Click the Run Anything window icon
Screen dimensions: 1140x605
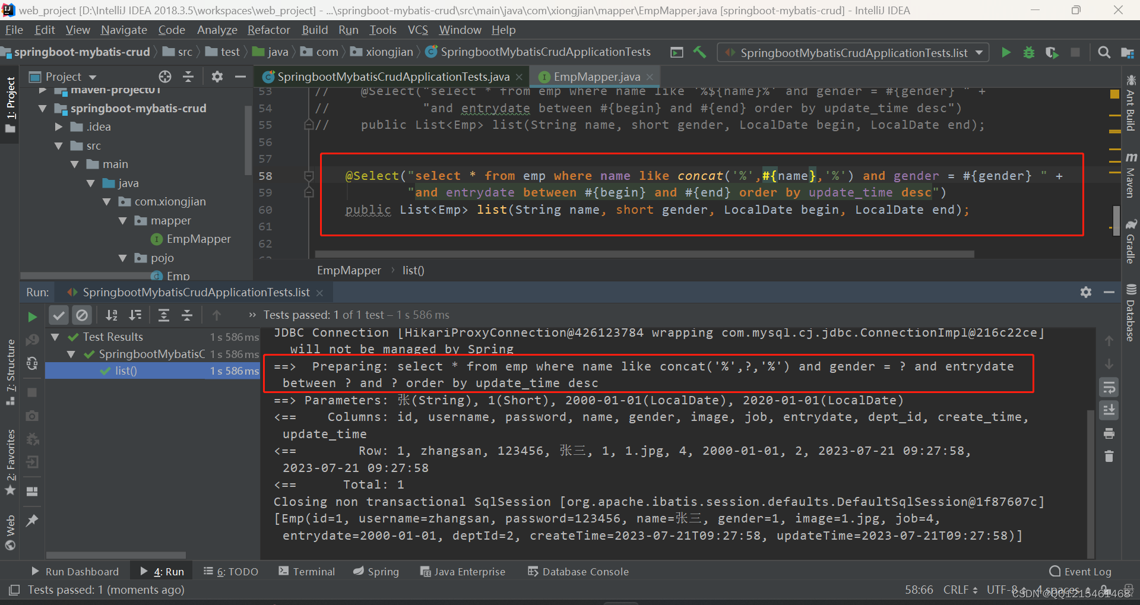click(x=677, y=52)
